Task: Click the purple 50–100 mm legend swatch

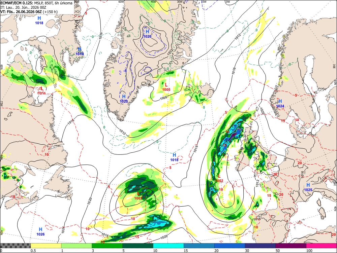Action: pos(291,246)
